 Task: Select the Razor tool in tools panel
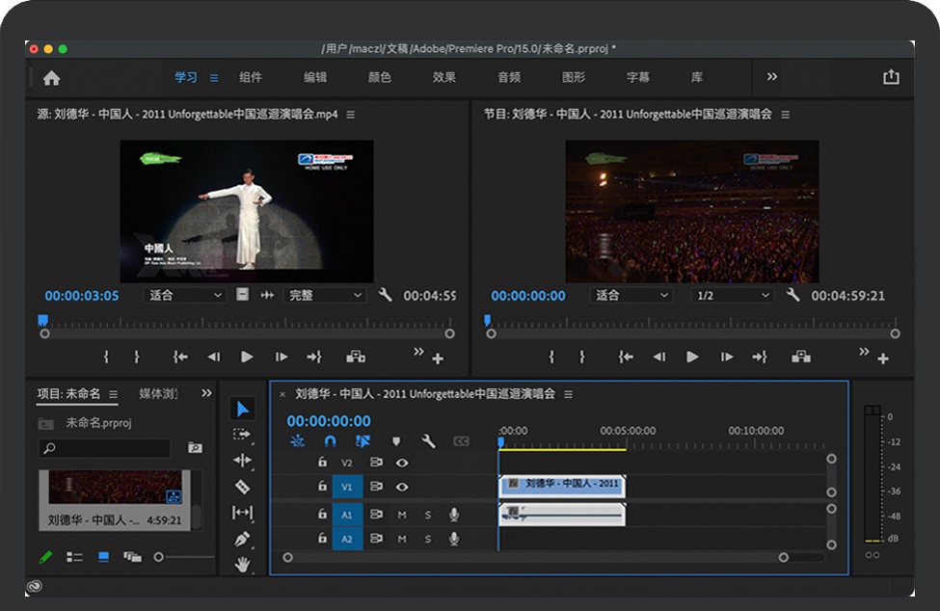click(x=242, y=487)
